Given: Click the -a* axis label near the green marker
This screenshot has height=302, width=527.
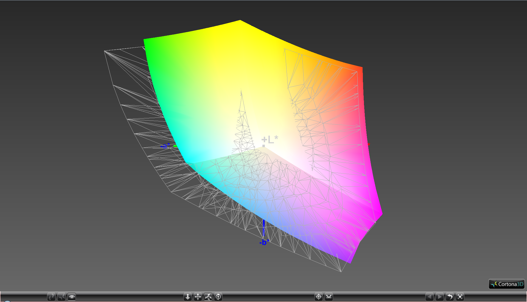Looking at the screenshot, I should coord(165,146).
